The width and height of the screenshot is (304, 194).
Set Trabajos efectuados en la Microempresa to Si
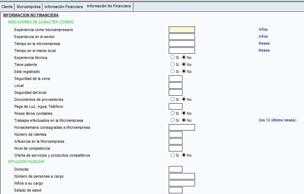(173, 120)
